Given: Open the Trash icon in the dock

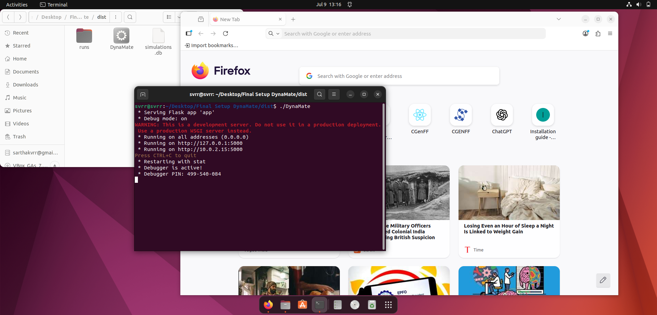Looking at the screenshot, I should [x=372, y=305].
